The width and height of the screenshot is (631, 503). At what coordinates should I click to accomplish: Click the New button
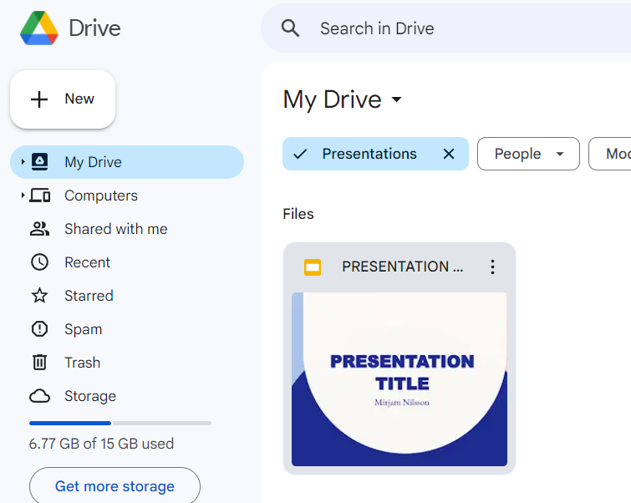tap(63, 99)
